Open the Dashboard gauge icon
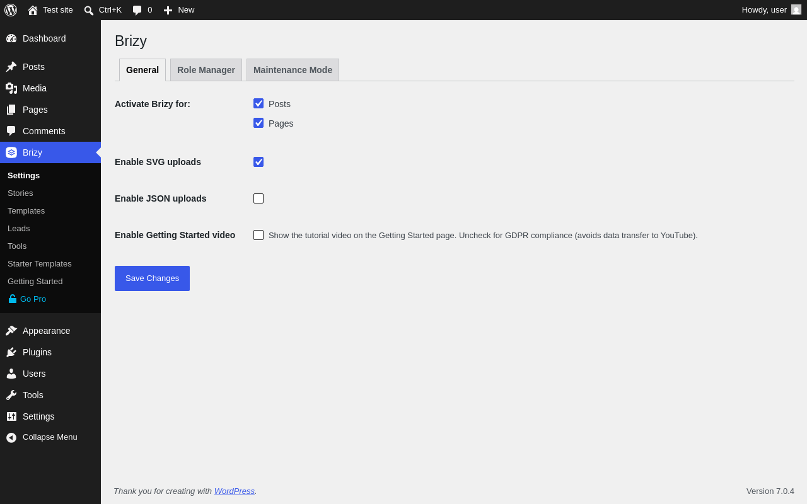Image resolution: width=807 pixels, height=504 pixels. pyautogui.click(x=11, y=38)
